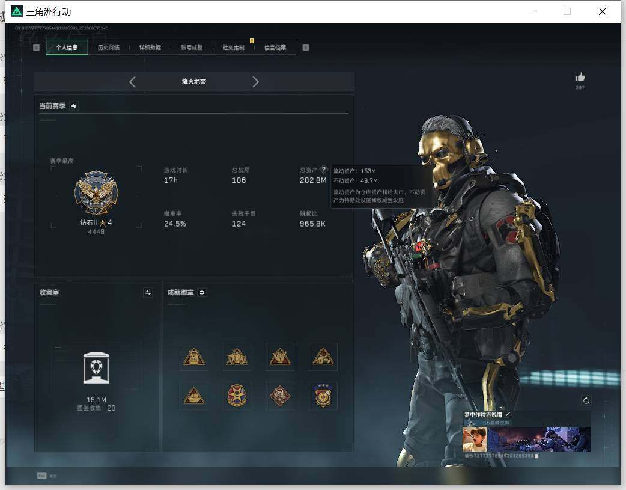Select the third badge in the top row
This screenshot has height=490, width=626.
coord(280,357)
